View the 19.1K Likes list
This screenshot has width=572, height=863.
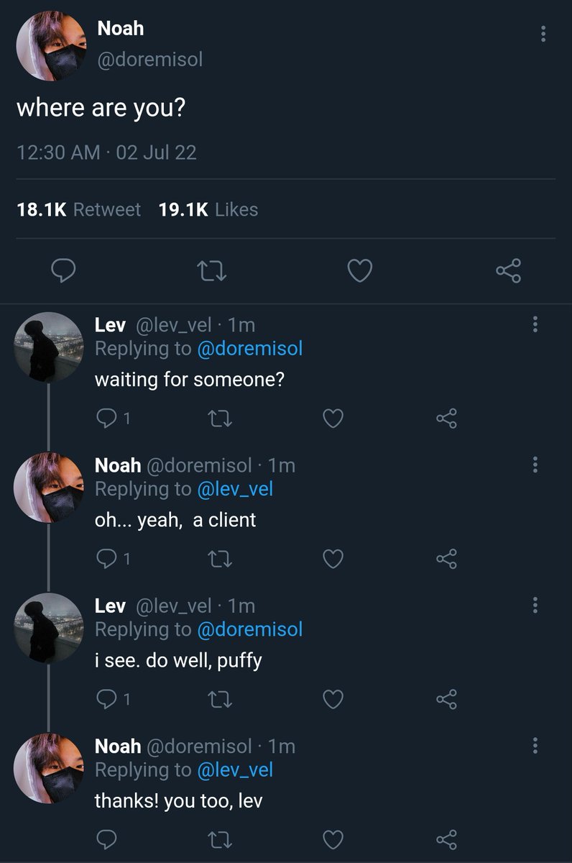[208, 210]
